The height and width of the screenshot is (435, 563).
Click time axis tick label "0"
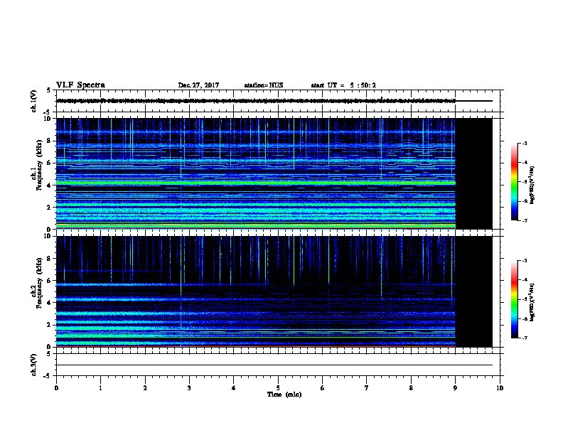(56, 388)
